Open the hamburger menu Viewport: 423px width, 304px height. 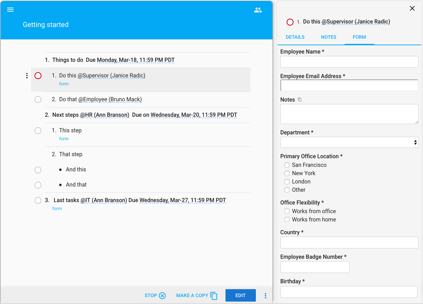pos(10,10)
